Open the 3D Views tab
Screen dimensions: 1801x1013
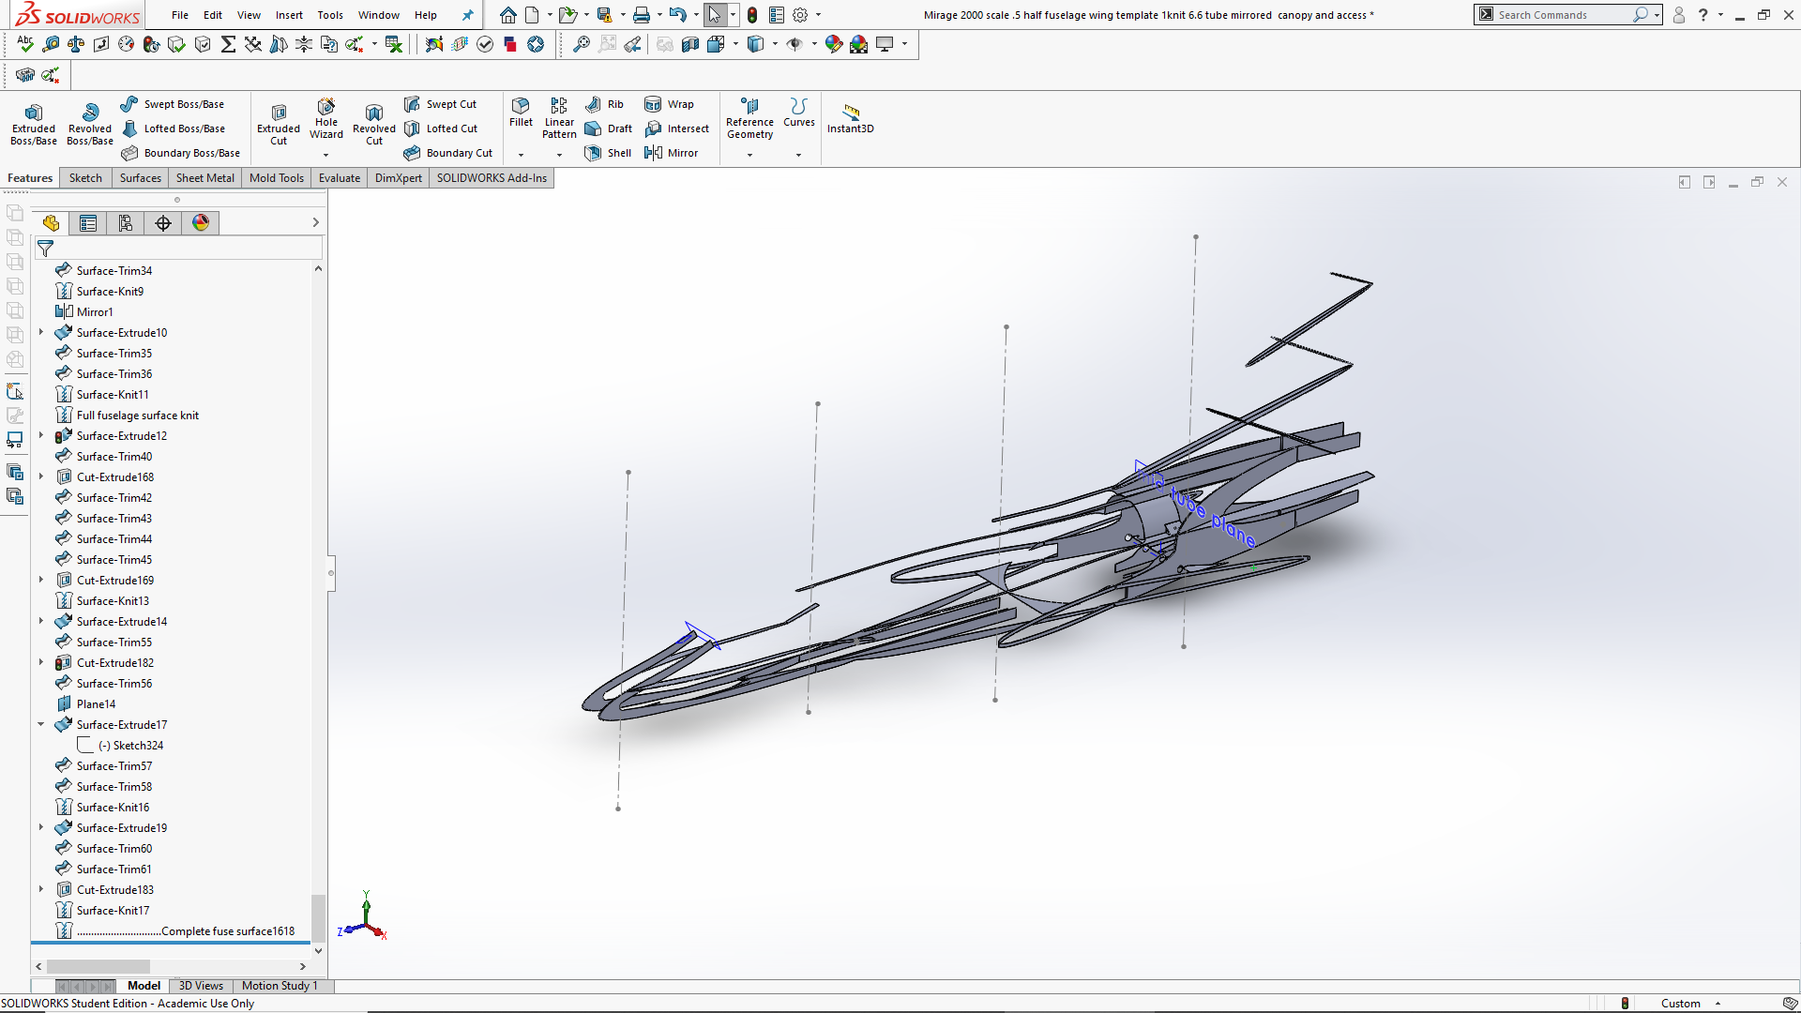201,986
